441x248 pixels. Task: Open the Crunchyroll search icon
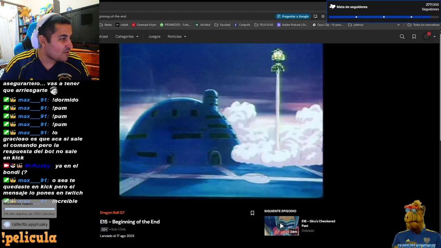coord(402,37)
